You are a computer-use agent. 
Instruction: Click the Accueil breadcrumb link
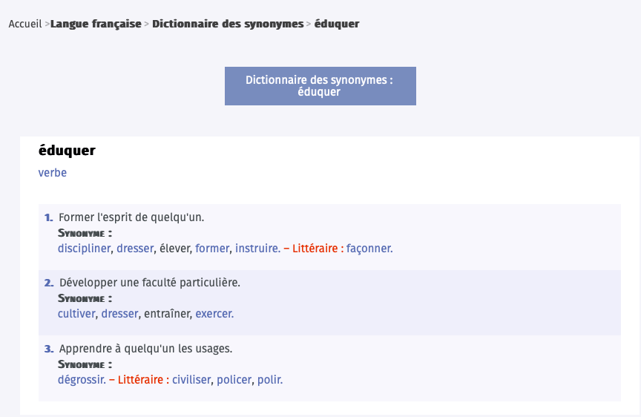[x=24, y=24]
